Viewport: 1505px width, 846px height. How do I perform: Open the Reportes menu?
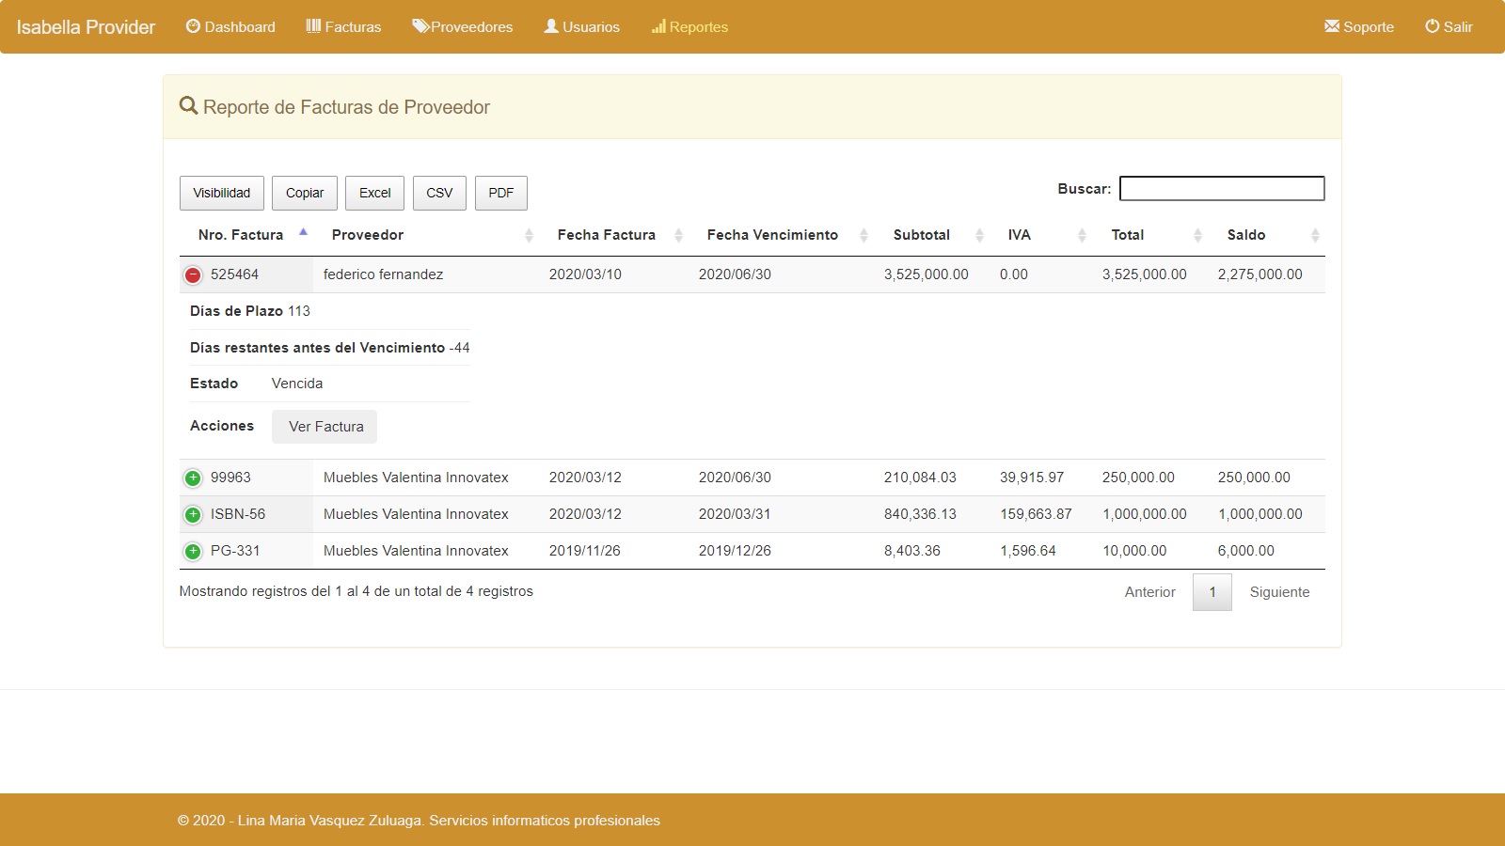click(x=689, y=27)
